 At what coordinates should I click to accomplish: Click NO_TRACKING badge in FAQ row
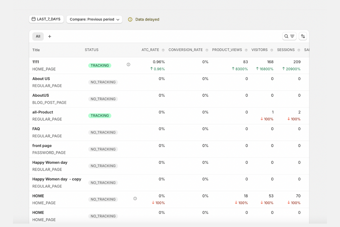(x=103, y=132)
